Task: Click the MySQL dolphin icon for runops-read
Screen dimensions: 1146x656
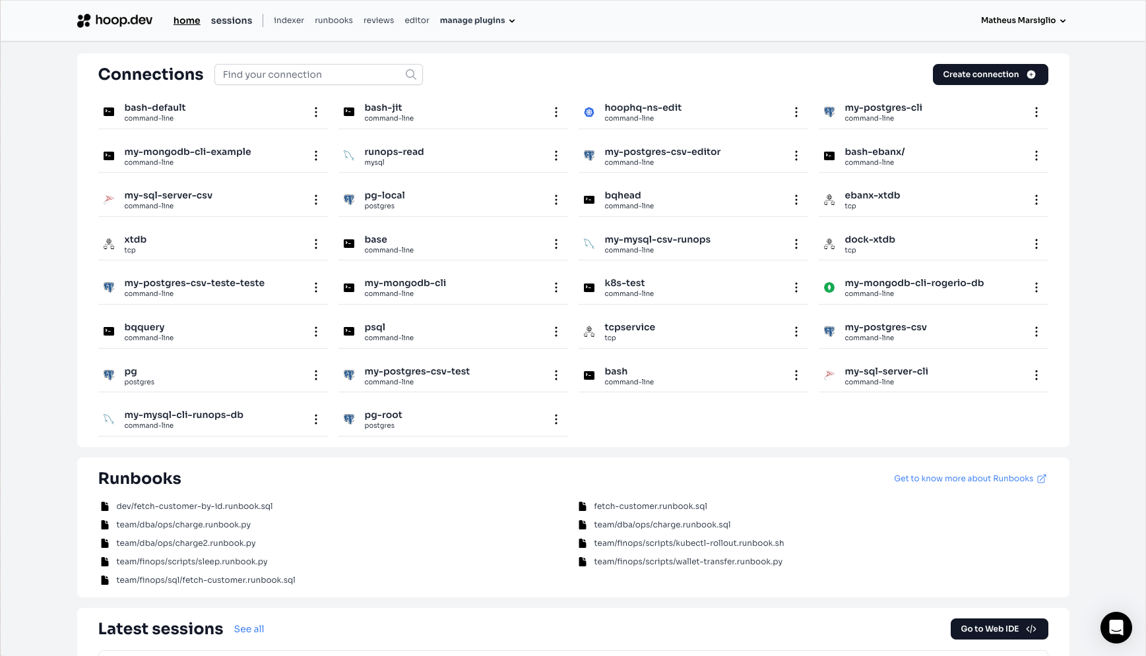Action: (349, 156)
